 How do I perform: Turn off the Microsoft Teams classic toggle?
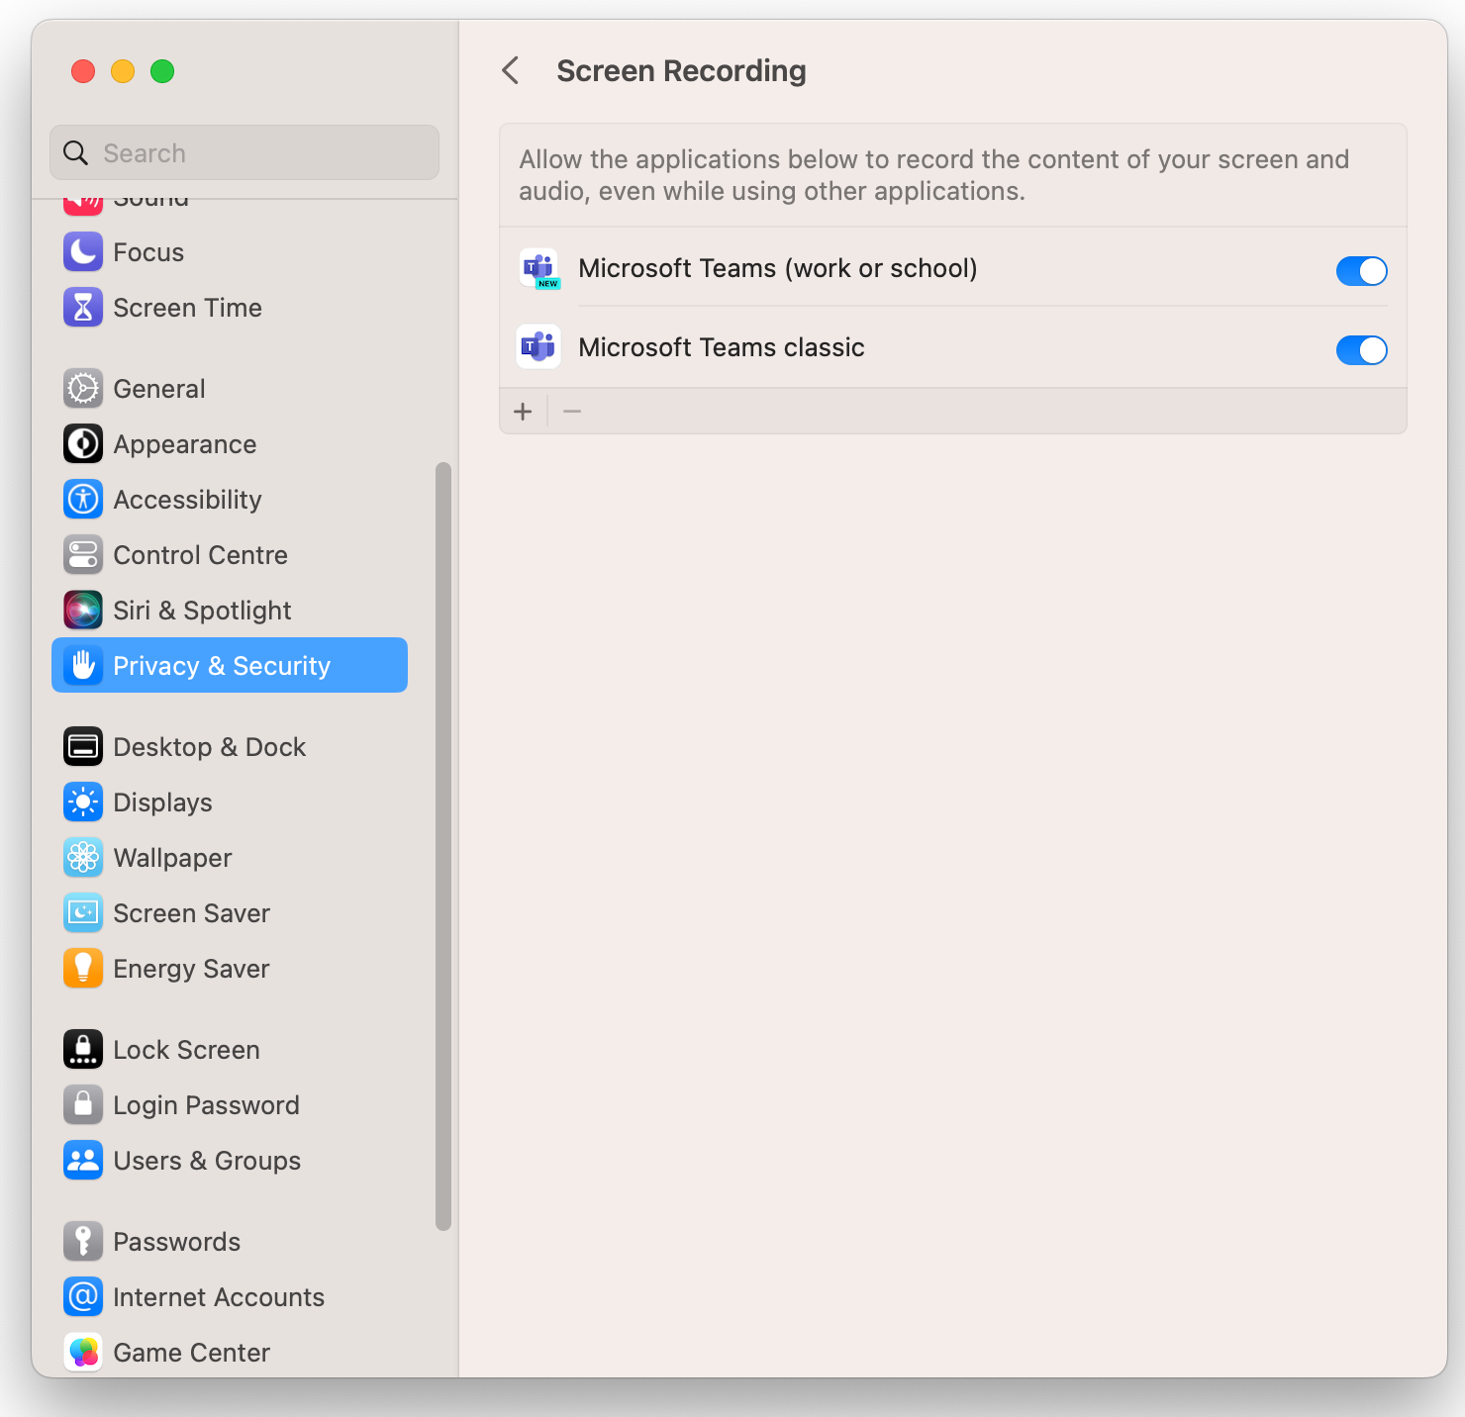pos(1361,349)
